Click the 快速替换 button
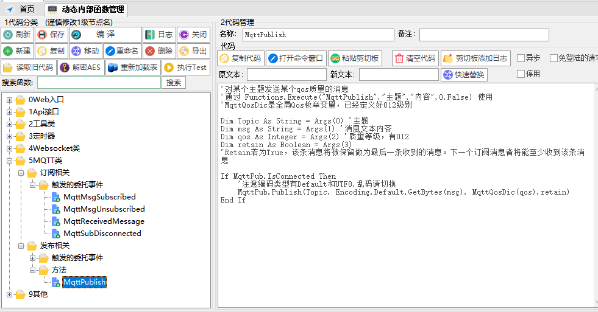598x312 pixels. tap(464, 75)
